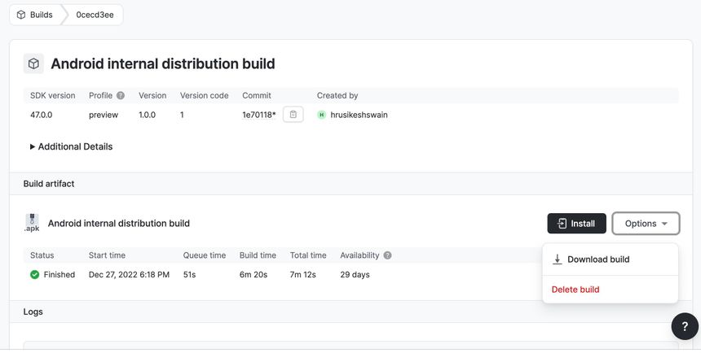Toggle the Options dropdown button
Image resolution: width=701 pixels, height=353 pixels.
646,224
